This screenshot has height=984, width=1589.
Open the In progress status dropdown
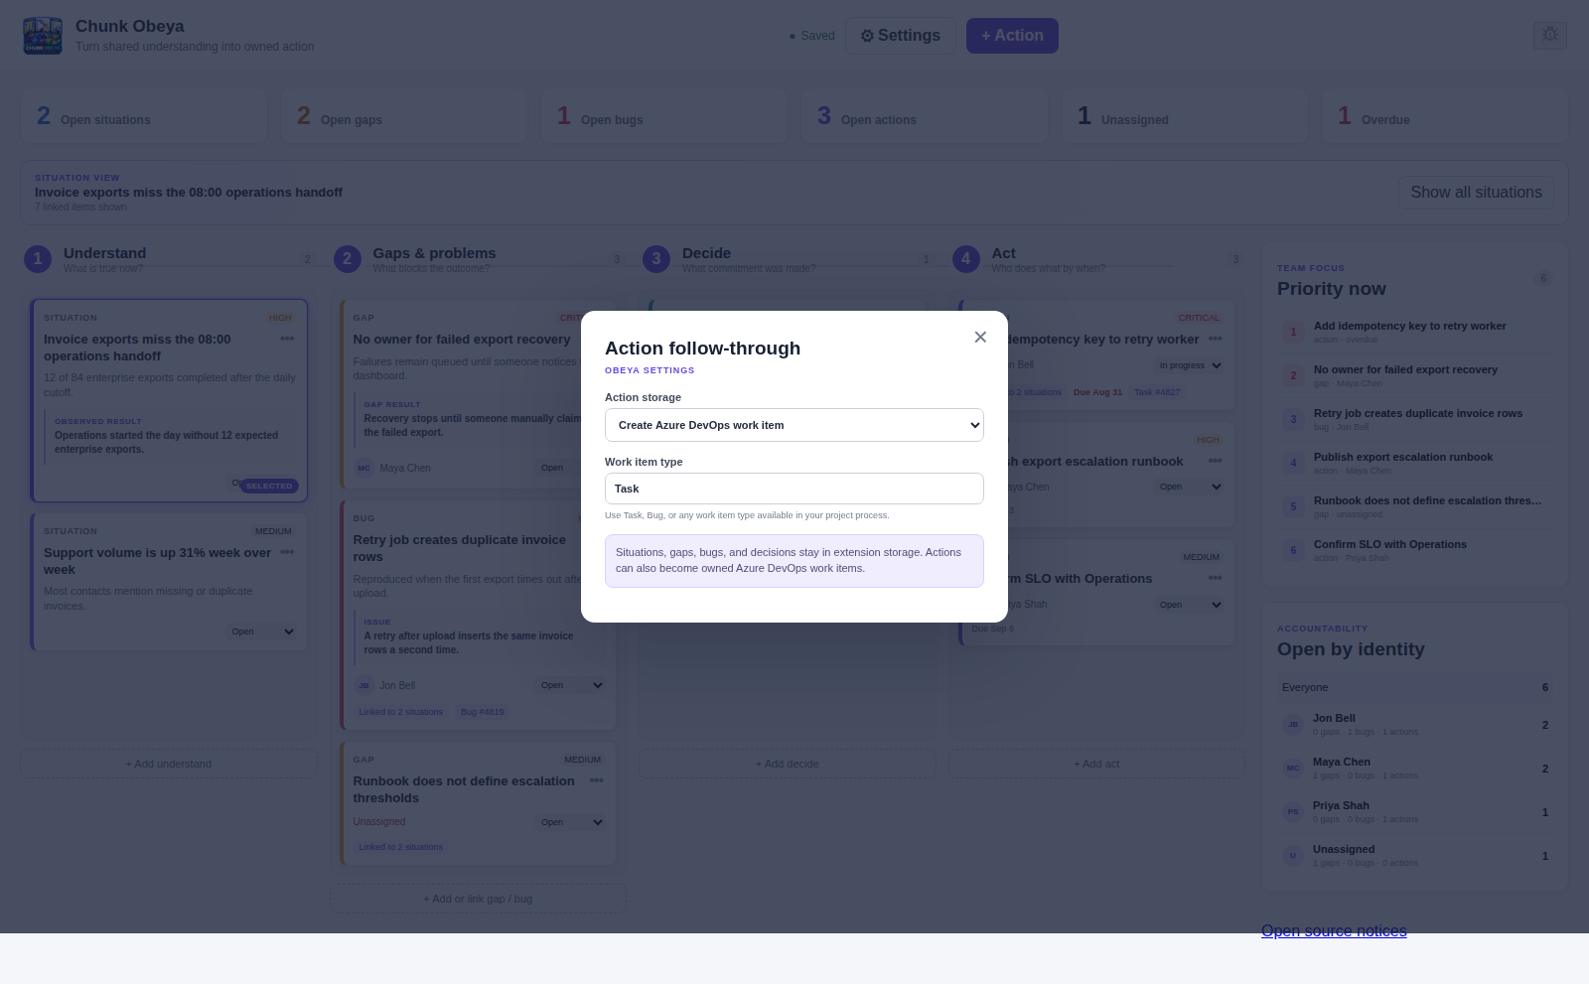pos(1190,365)
